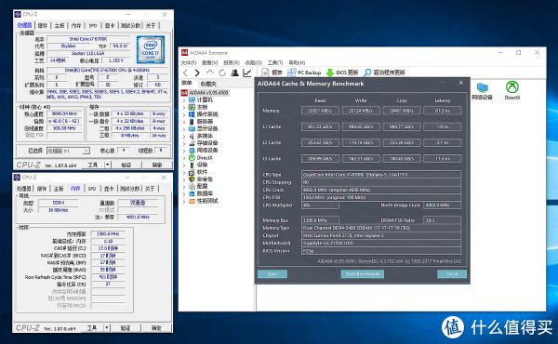The height and width of the screenshot is (344, 558).
Task: Open the 查看(V) menu in AIDA64
Action: 209,62
